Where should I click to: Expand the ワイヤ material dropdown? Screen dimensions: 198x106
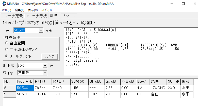[x=45, y=73]
